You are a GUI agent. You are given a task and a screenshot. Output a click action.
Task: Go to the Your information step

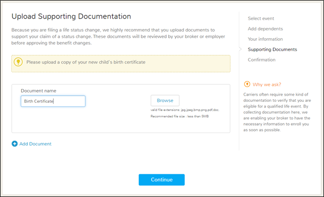pos(266,39)
